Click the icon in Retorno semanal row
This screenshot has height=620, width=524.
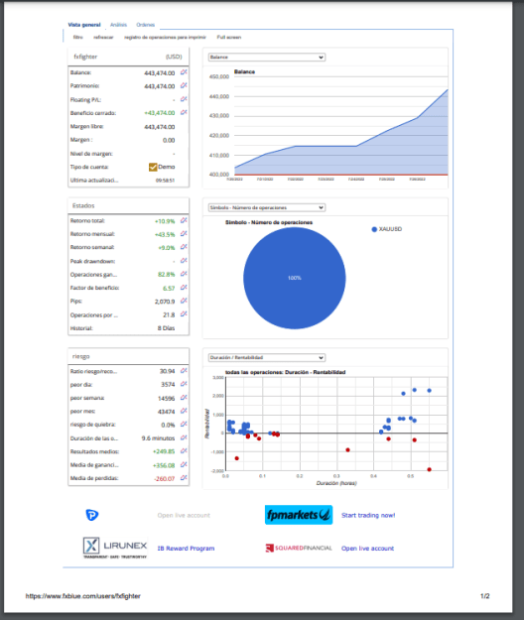click(x=184, y=247)
